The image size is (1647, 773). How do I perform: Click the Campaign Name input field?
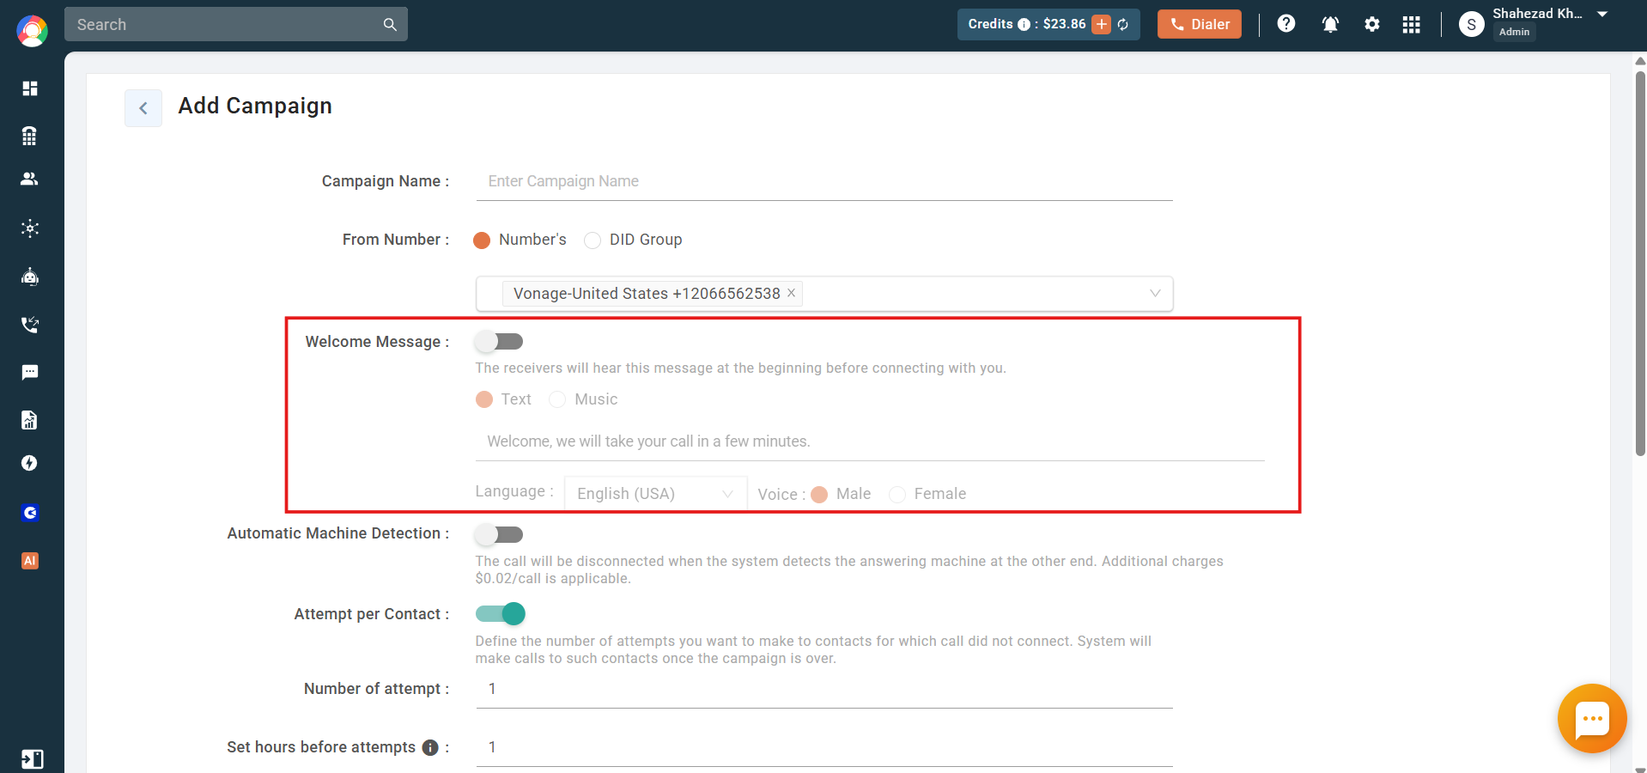point(824,181)
